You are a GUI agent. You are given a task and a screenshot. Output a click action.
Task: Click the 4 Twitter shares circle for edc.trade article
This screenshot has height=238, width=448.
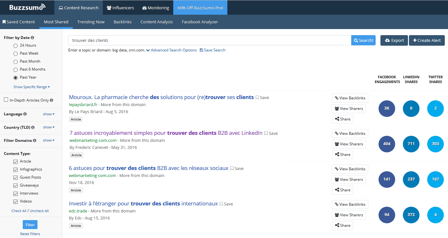pos(436,215)
